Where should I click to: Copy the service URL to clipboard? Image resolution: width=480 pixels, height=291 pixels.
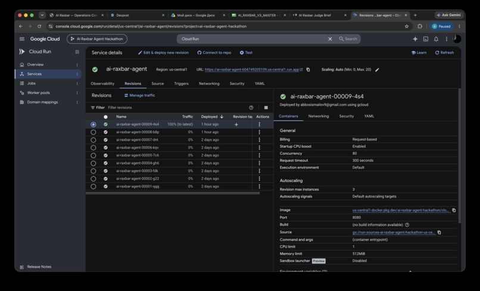click(x=308, y=70)
